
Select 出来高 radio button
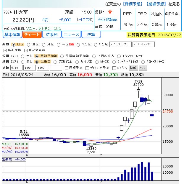click(x=37, y=62)
